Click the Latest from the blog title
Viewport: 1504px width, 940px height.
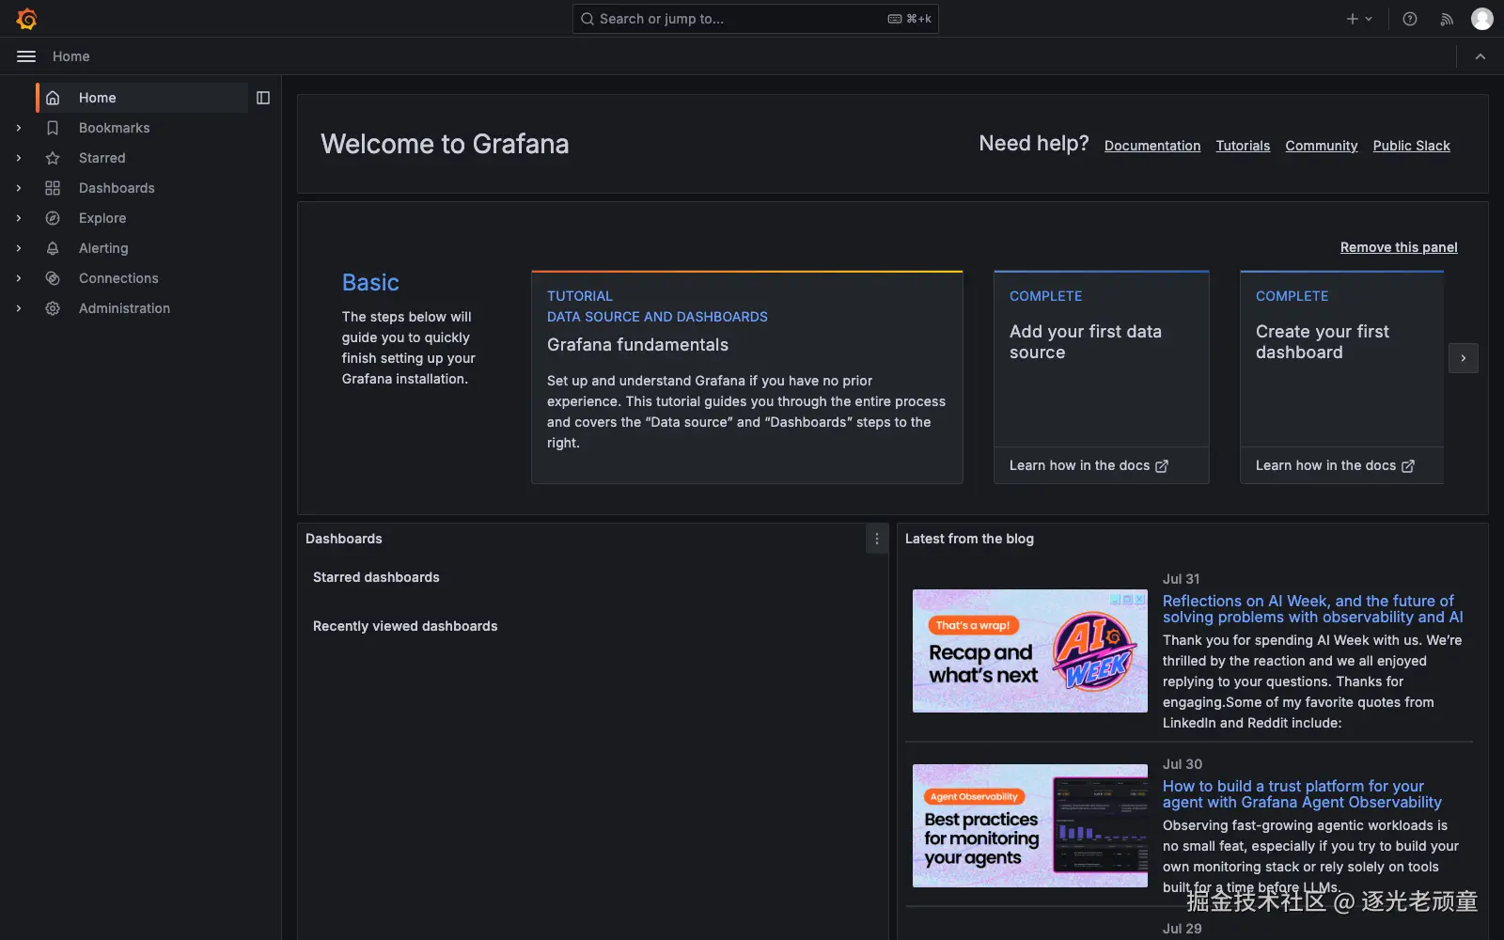tap(969, 539)
